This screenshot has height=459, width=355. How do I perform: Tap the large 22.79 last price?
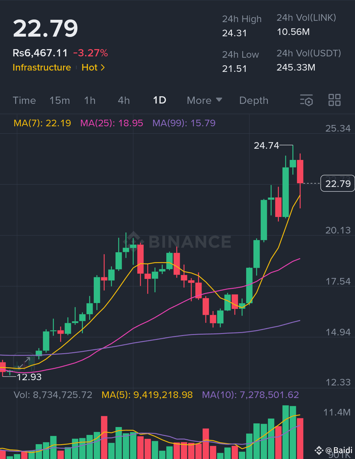click(46, 28)
